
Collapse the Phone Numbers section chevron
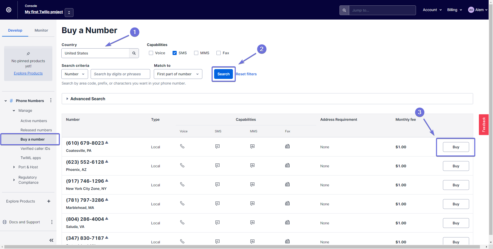coord(6,101)
